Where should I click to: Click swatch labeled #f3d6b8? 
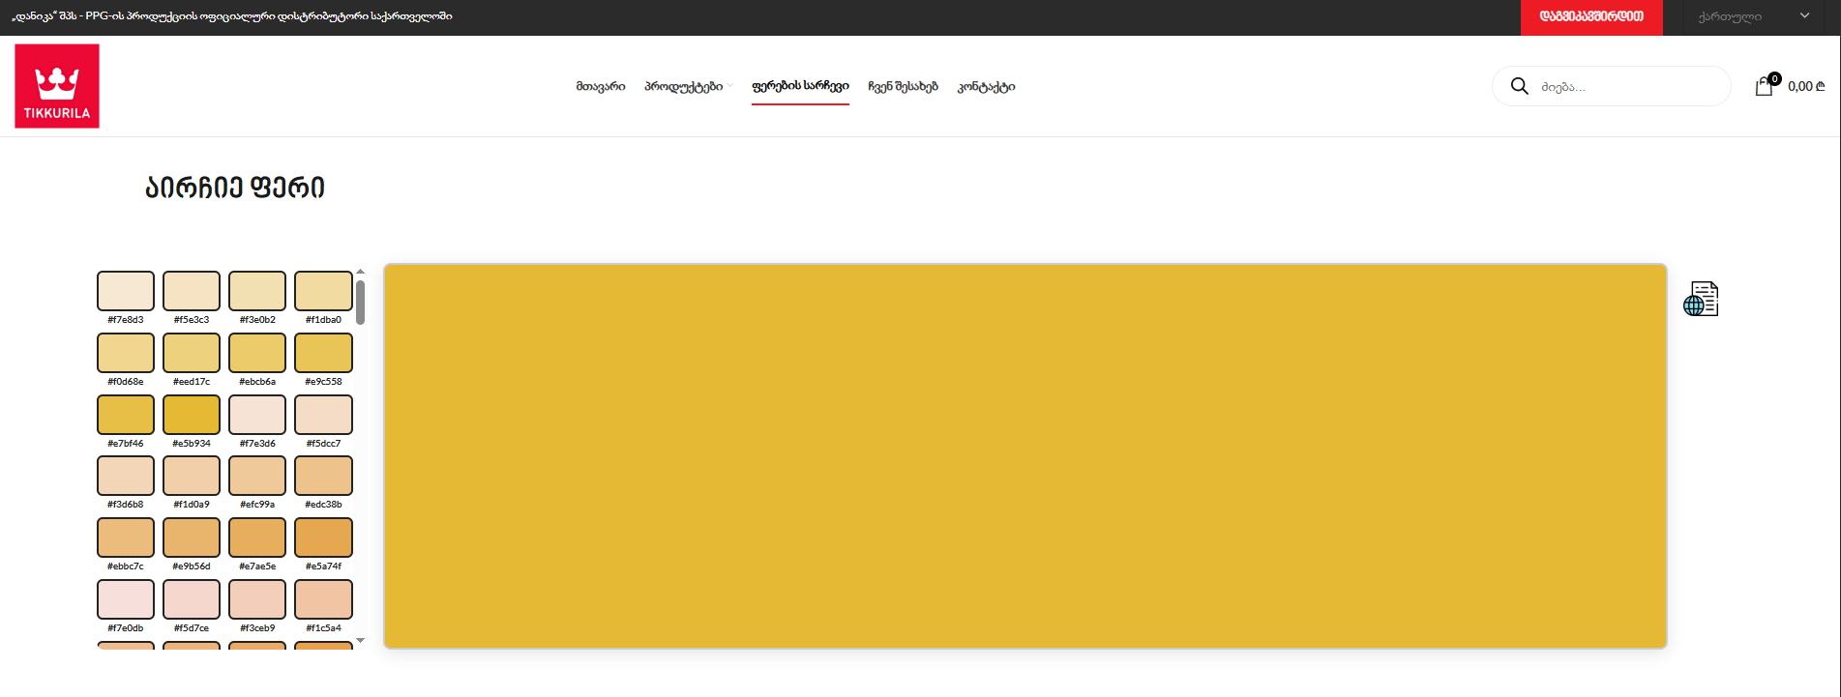point(126,476)
